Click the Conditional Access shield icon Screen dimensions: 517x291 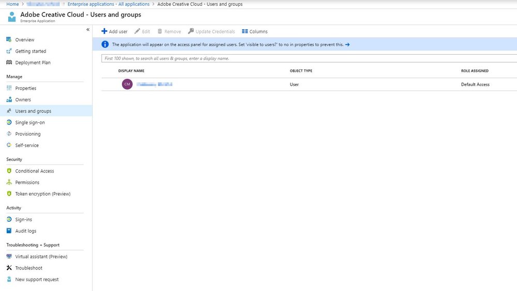pos(9,171)
